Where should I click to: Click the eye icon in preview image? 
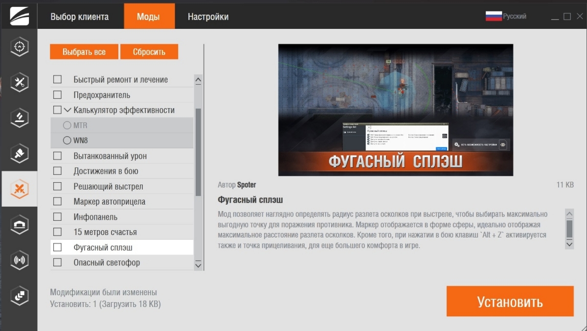503,144
